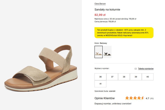Choose shoe size 39

click(x=136, y=77)
